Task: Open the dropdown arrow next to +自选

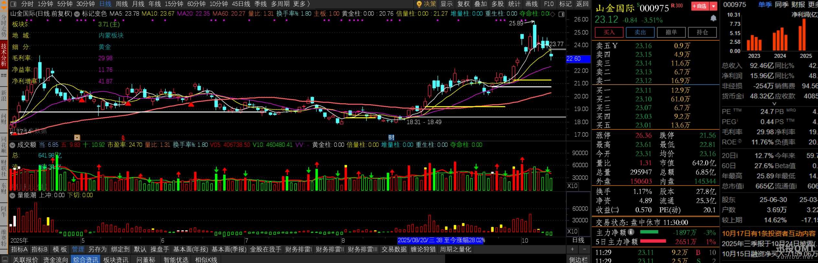Action: (x=713, y=6)
